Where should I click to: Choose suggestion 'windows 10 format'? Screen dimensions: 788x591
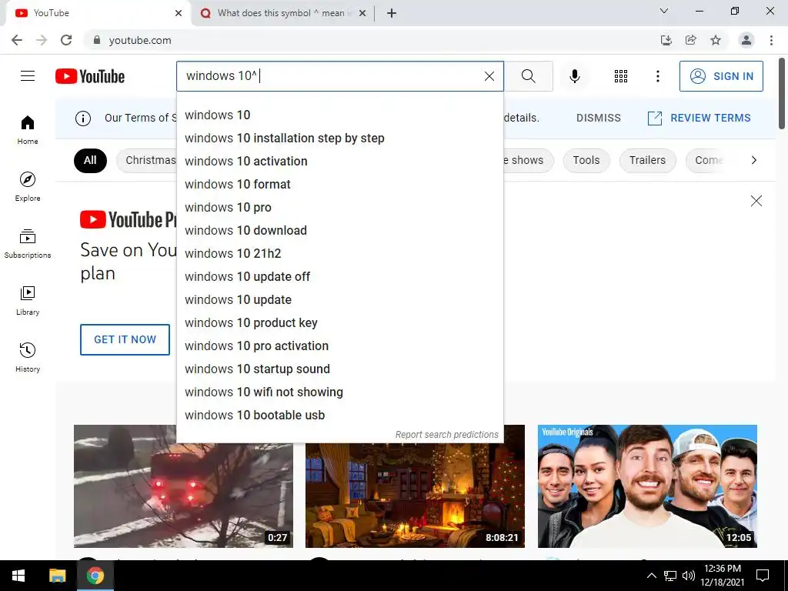click(339, 185)
